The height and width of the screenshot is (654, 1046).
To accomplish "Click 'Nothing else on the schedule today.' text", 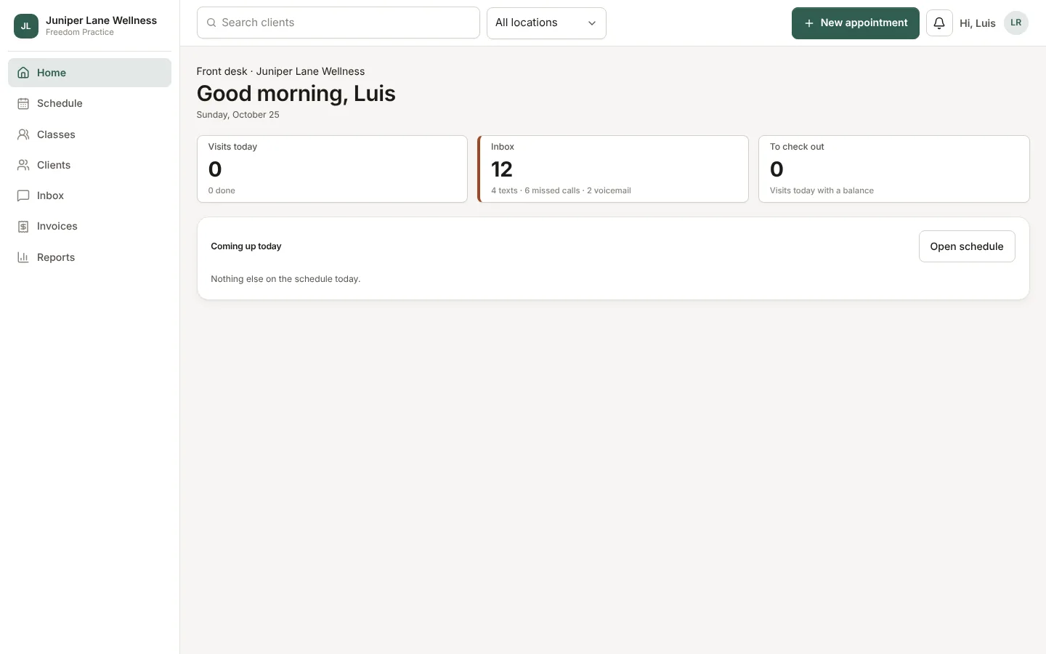I will click(x=285, y=279).
